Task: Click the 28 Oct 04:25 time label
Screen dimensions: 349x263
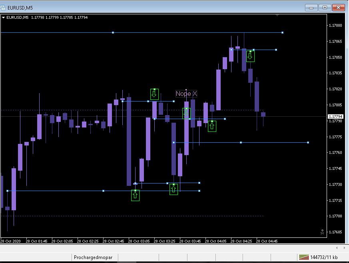Action: click(x=241, y=241)
